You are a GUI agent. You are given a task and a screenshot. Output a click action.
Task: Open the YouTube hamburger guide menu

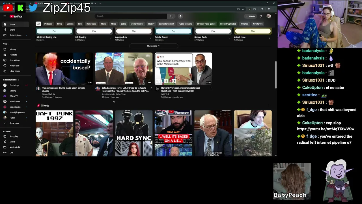5,16
